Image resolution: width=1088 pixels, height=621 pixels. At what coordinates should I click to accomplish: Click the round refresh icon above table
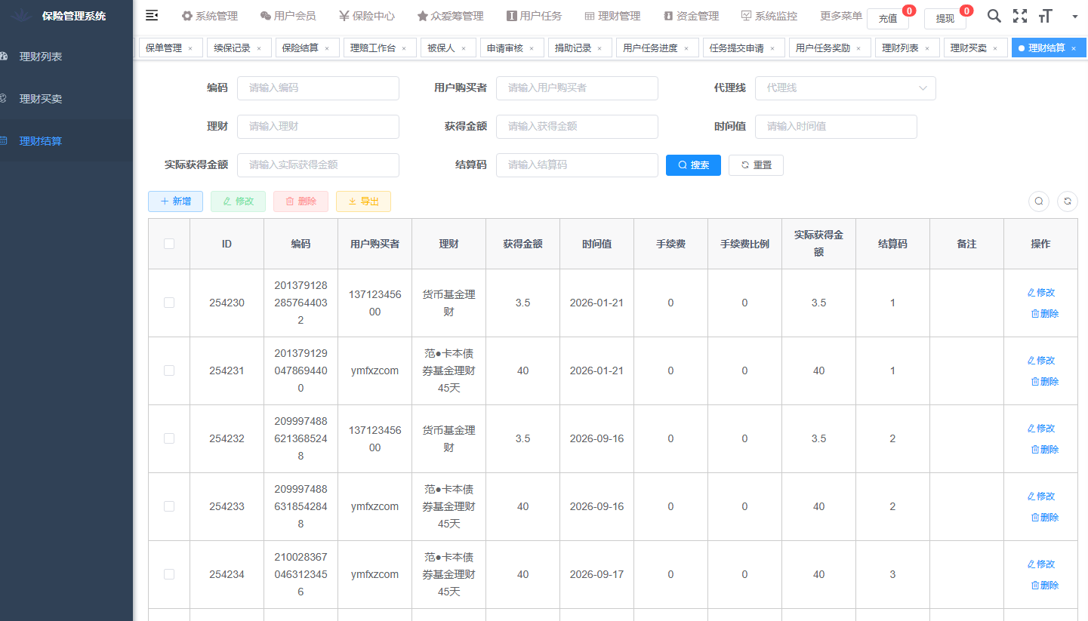coord(1068,201)
